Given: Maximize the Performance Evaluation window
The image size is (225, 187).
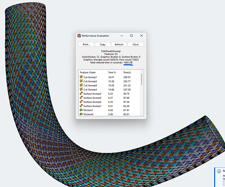Looking at the screenshot, I should [x=131, y=36].
